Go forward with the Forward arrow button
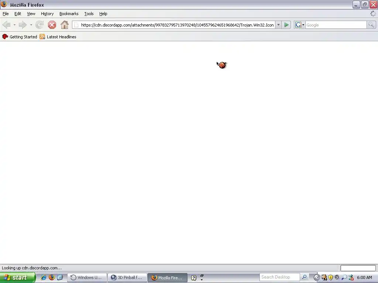This screenshot has width=378, height=283. 23,25
